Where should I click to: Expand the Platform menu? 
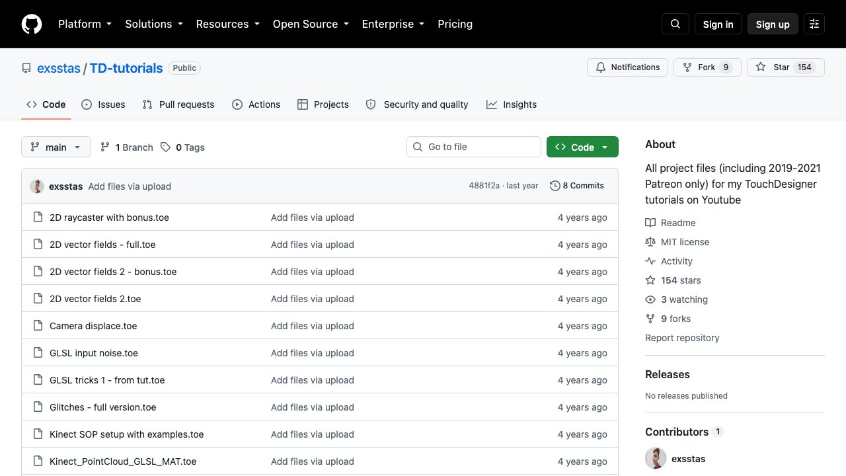tap(85, 24)
